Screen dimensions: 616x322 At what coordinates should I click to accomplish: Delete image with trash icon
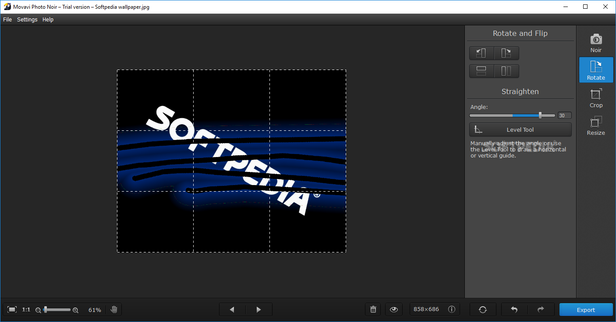tap(373, 310)
